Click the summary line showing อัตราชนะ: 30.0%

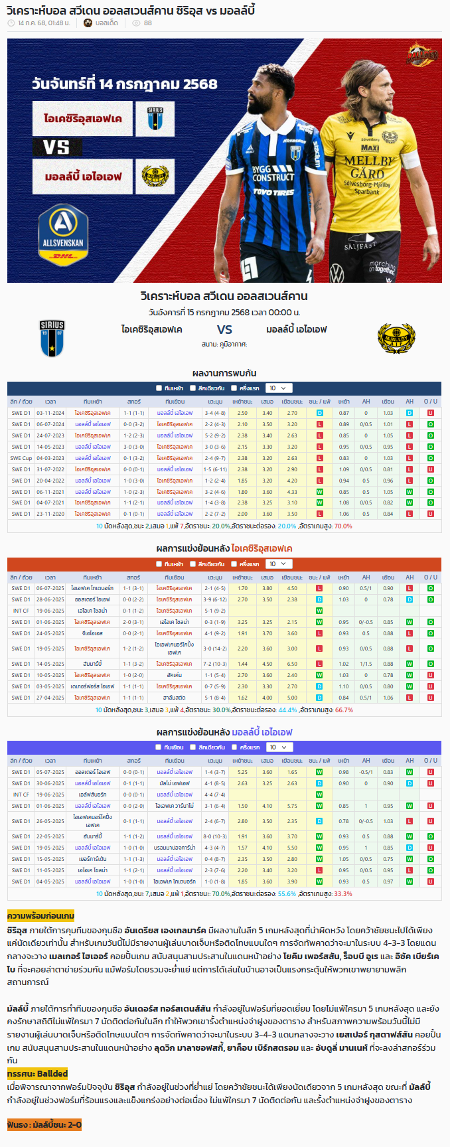tap(224, 710)
